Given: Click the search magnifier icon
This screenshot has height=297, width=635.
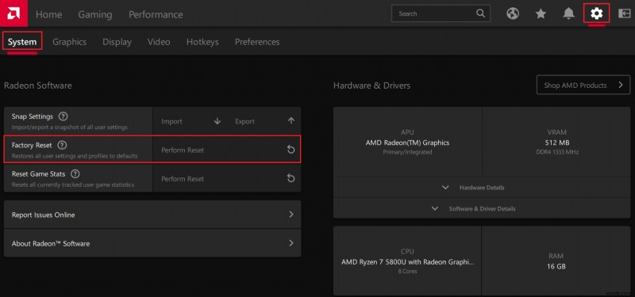Looking at the screenshot, I should (480, 13).
